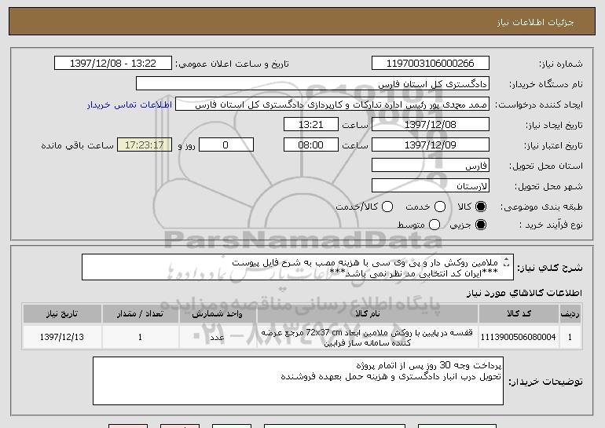Open the اطلاعات تماس خریدار link
The image size is (605, 428).
click(130, 105)
